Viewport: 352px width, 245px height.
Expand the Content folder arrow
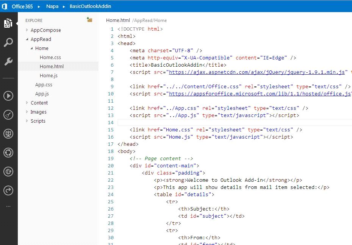[x=27, y=103]
